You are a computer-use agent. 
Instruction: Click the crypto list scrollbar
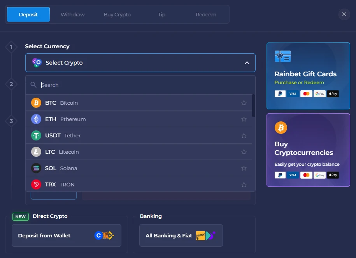[x=254, y=106]
